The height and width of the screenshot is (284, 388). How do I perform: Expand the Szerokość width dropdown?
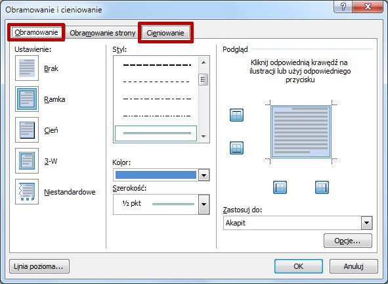pyautogui.click(x=204, y=204)
